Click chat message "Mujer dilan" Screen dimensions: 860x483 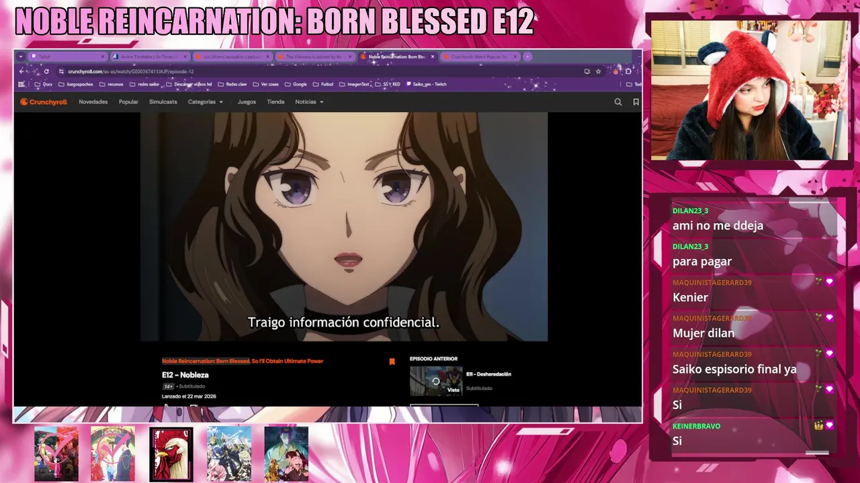703,333
